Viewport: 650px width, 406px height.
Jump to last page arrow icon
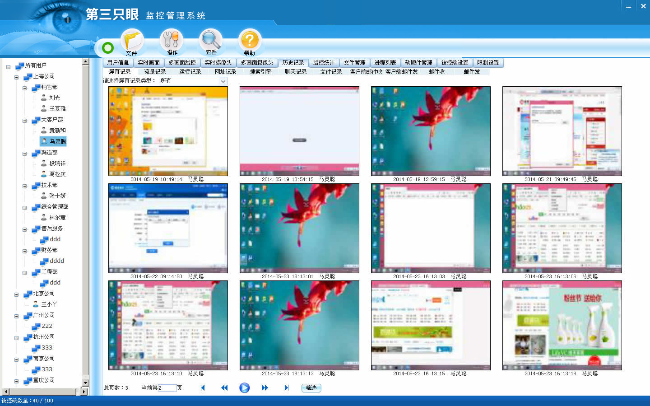(286, 387)
